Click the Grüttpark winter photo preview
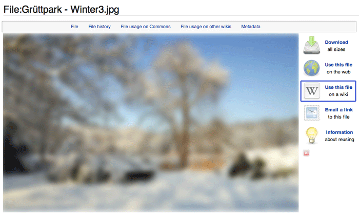The image size is (359, 213). coord(151,123)
